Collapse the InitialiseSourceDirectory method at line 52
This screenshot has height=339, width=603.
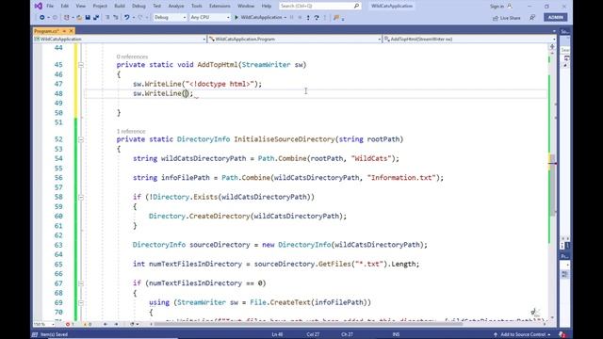(81, 139)
